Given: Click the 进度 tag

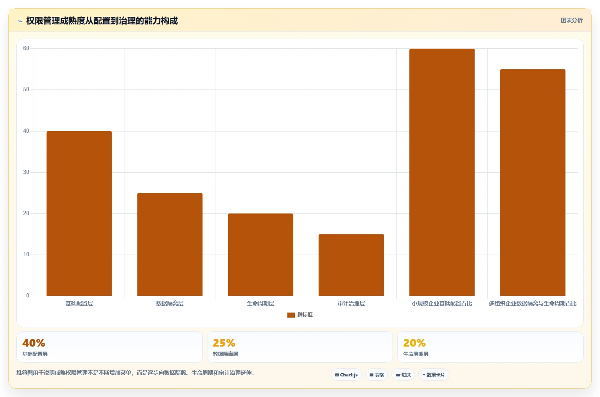Looking at the screenshot, I should tap(403, 375).
